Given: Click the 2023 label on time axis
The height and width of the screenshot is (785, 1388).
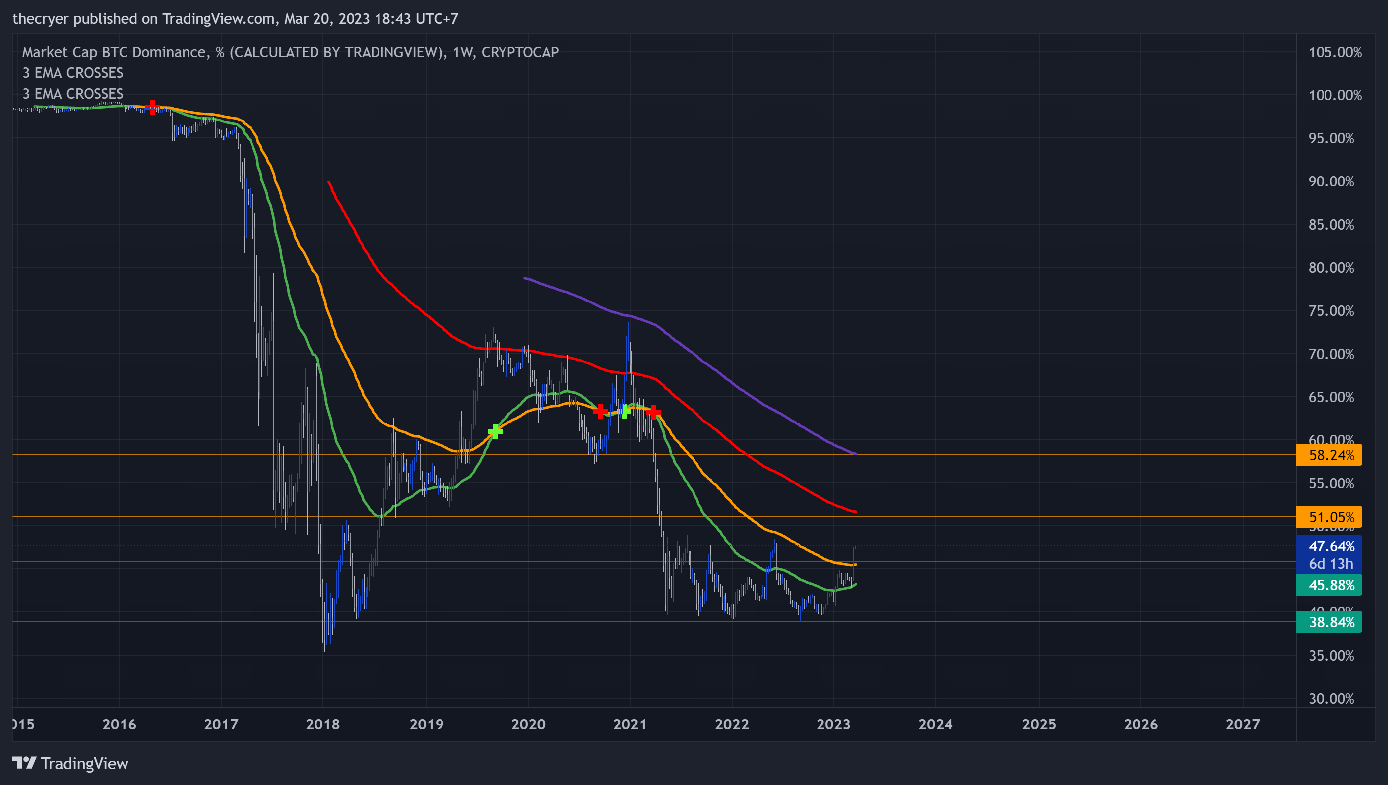Looking at the screenshot, I should [833, 724].
